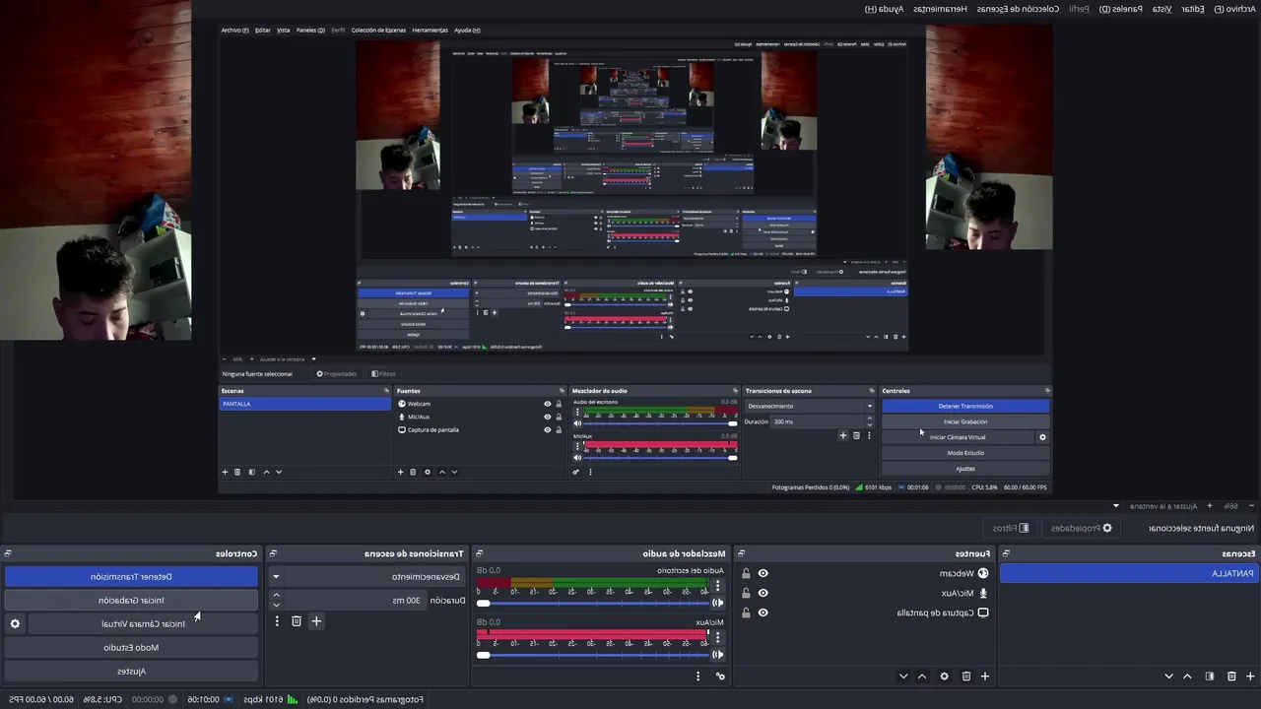1261x709 pixels.
Task: Remove transition with Transiciones trash icon
Action: point(296,621)
